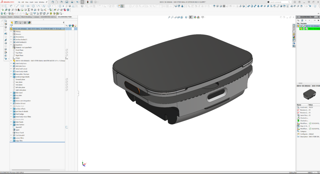Select the Line sketch tool

click(x=17, y=6)
